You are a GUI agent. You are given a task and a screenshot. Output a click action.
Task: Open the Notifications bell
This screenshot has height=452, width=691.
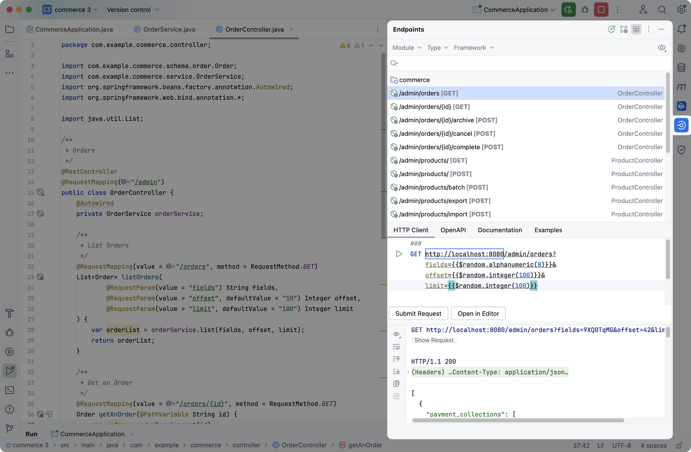click(x=681, y=29)
